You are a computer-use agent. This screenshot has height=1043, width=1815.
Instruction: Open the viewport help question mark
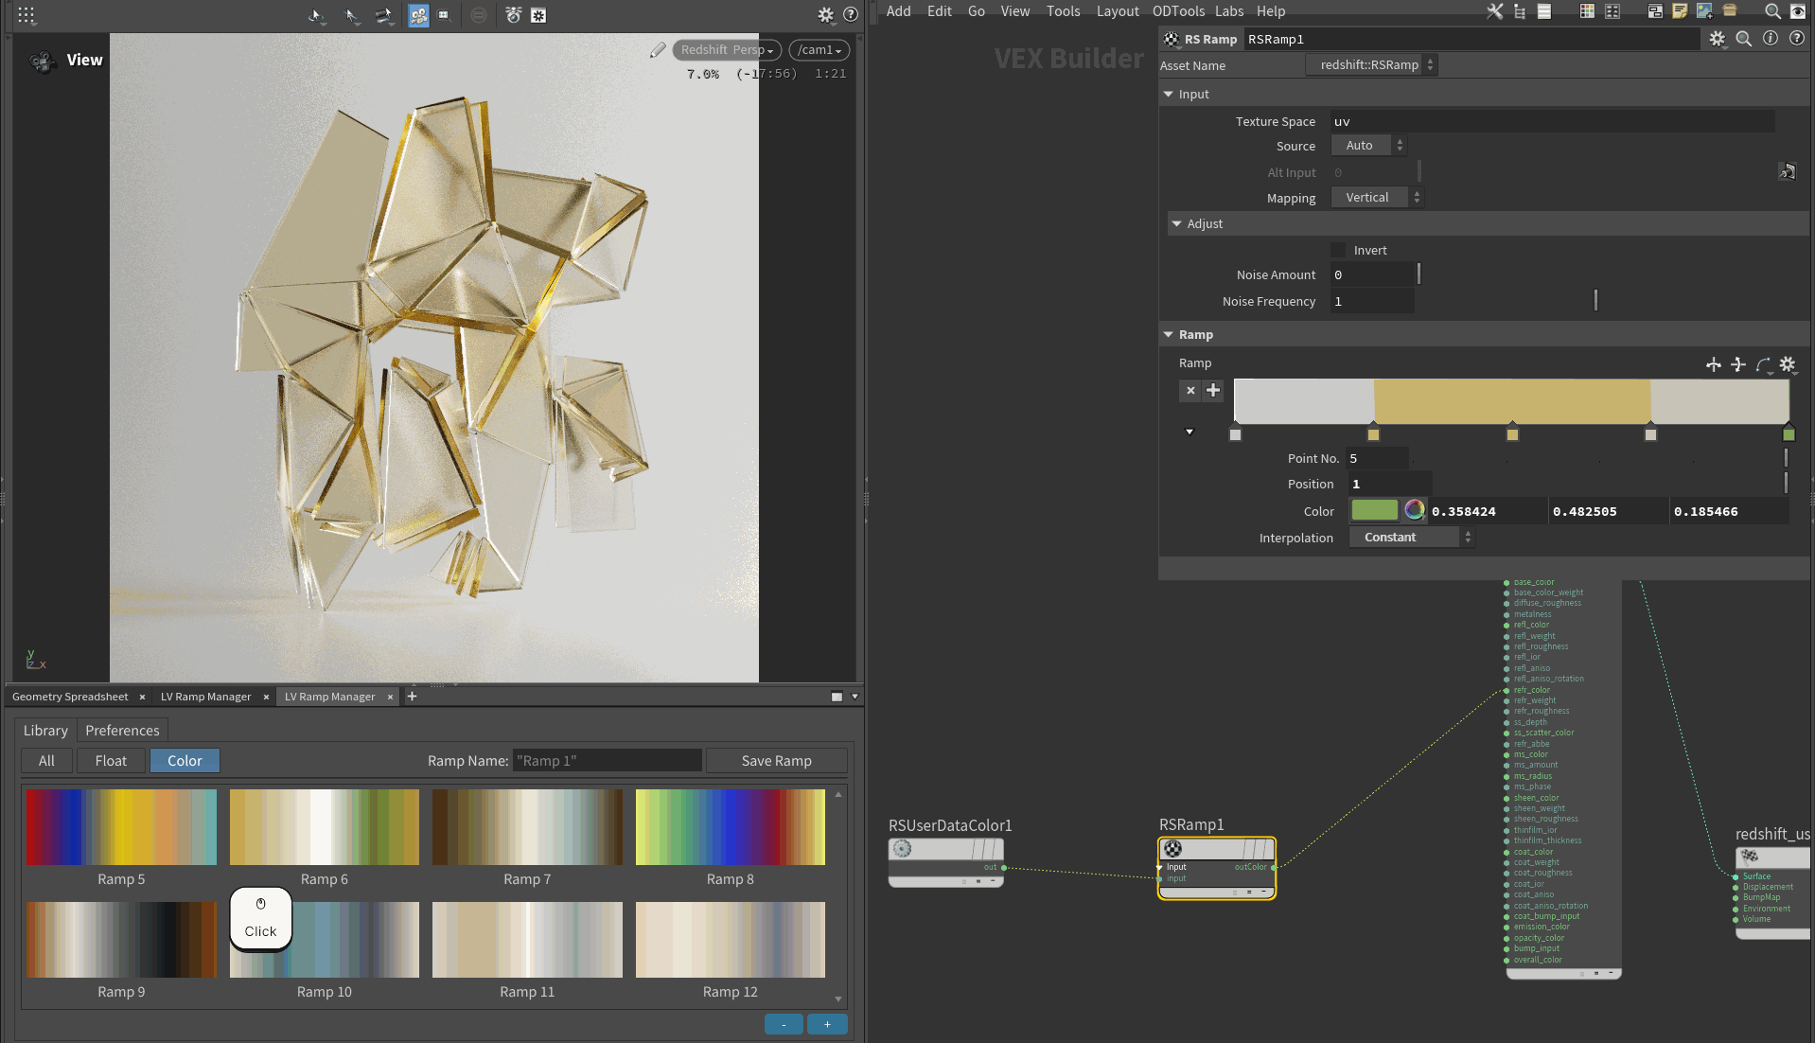click(x=851, y=15)
